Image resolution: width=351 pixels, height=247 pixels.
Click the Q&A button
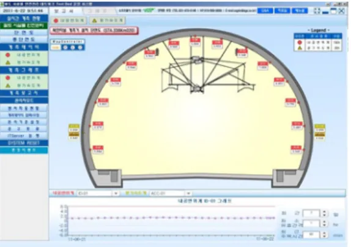(265, 11)
